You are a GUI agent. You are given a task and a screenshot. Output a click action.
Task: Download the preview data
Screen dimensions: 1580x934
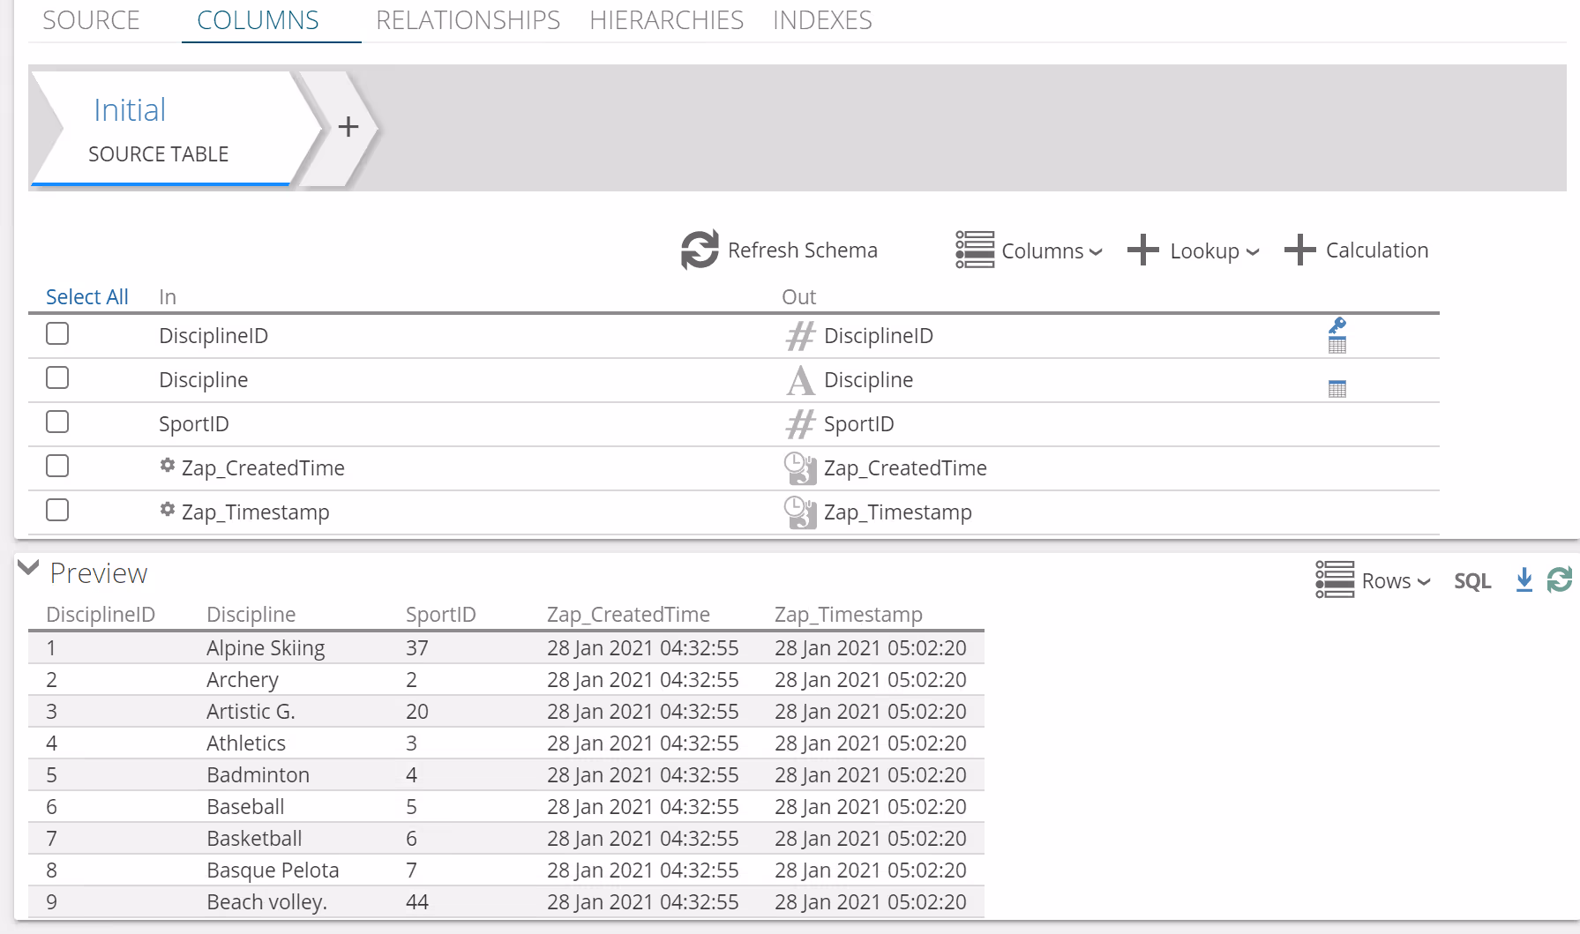click(x=1524, y=580)
